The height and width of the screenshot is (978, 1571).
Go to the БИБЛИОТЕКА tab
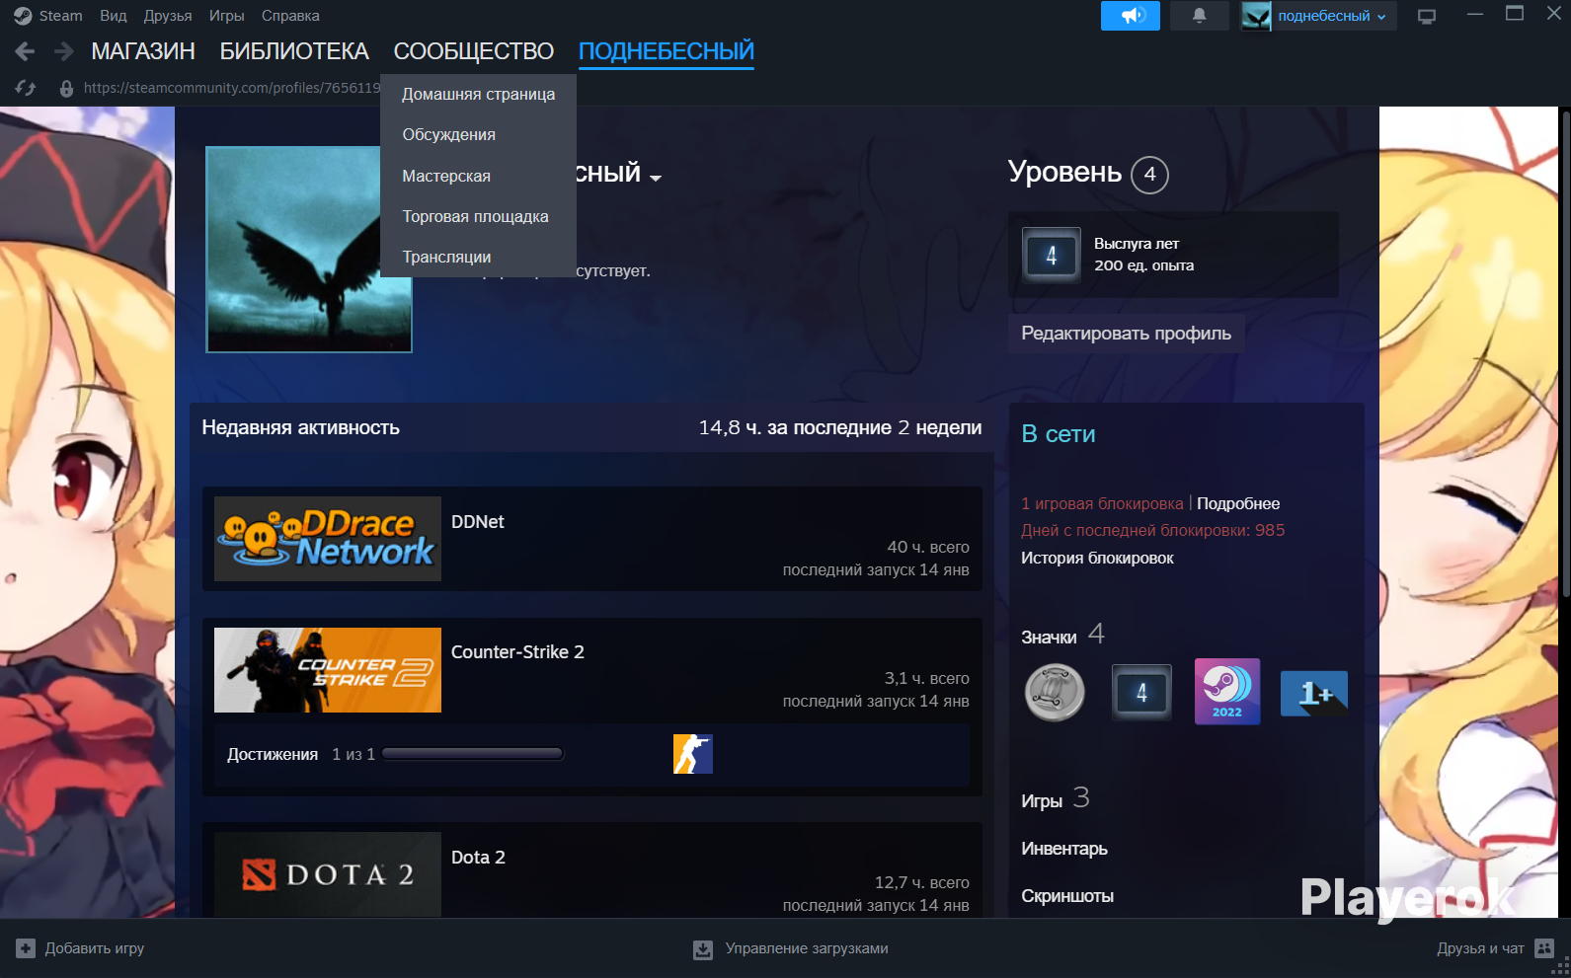pyautogui.click(x=294, y=51)
